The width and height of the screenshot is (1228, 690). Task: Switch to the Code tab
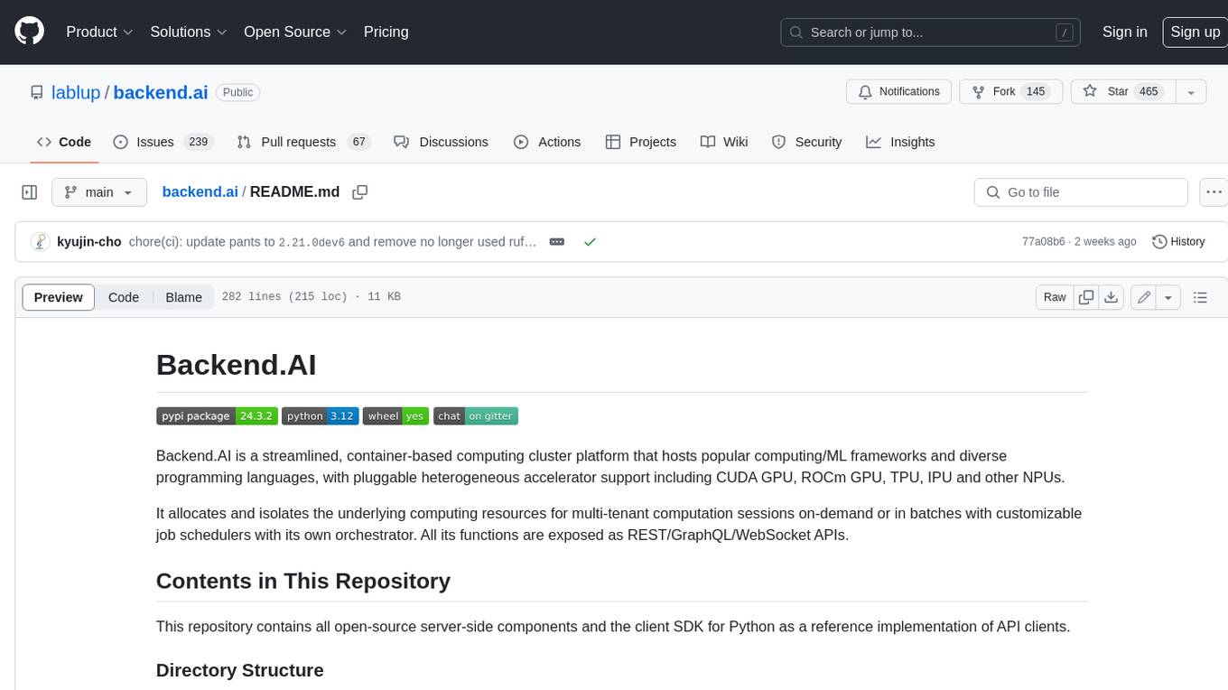click(63, 142)
